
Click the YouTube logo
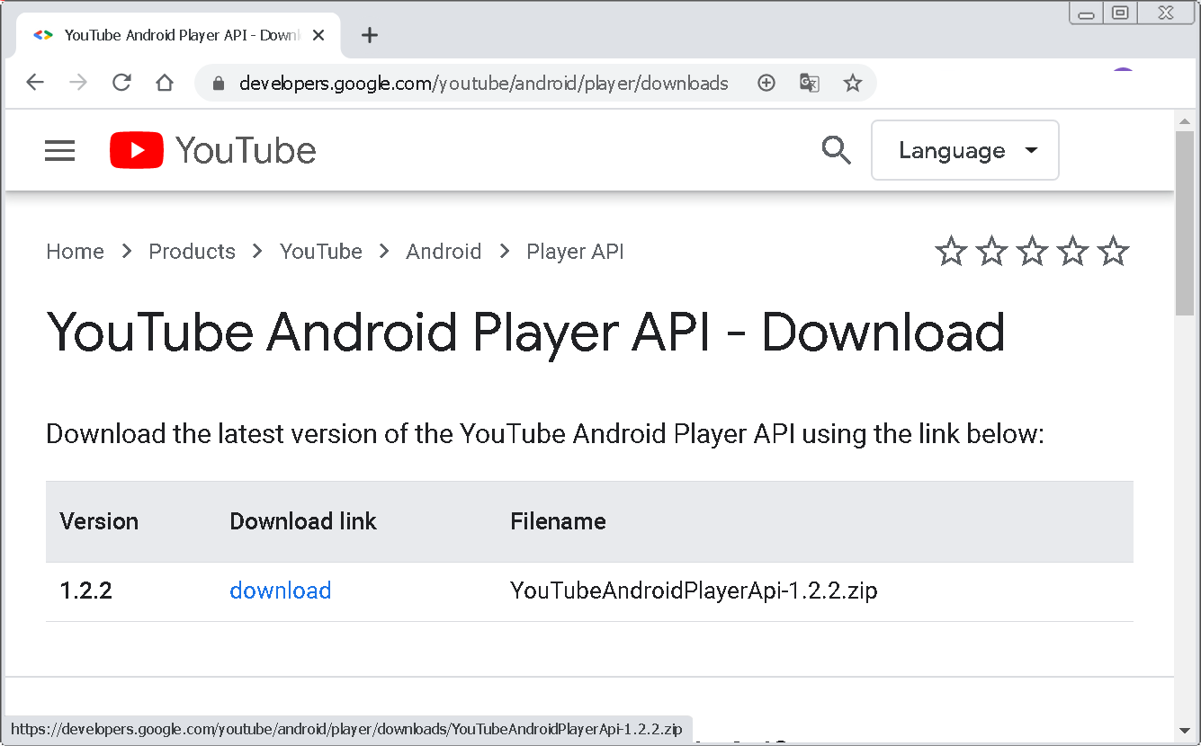[x=213, y=150]
